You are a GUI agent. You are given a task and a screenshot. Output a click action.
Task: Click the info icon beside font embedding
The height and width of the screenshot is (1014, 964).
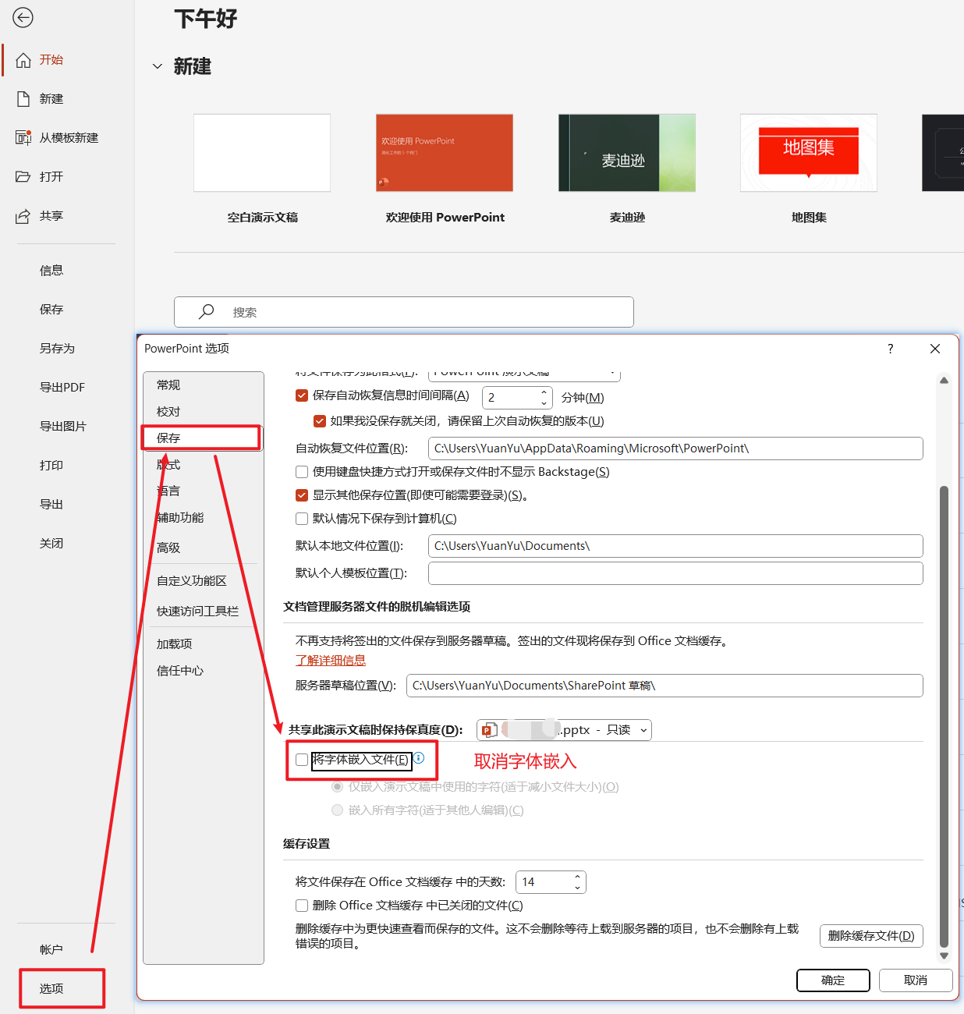click(x=419, y=758)
